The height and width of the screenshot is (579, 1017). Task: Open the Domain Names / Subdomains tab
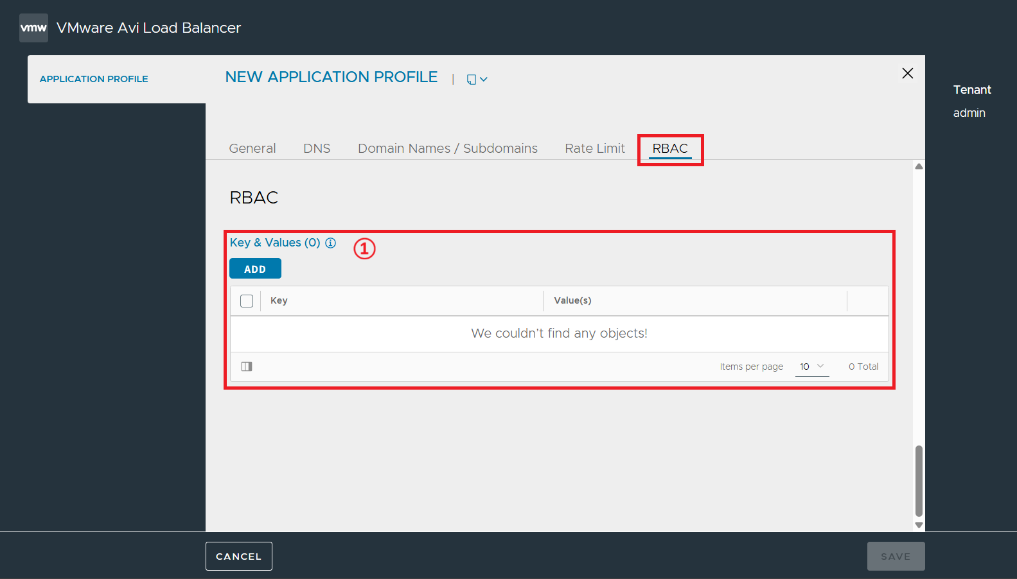point(448,148)
